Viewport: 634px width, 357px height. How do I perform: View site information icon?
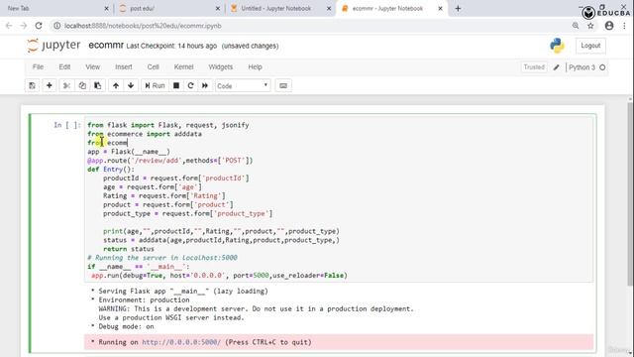(x=57, y=26)
